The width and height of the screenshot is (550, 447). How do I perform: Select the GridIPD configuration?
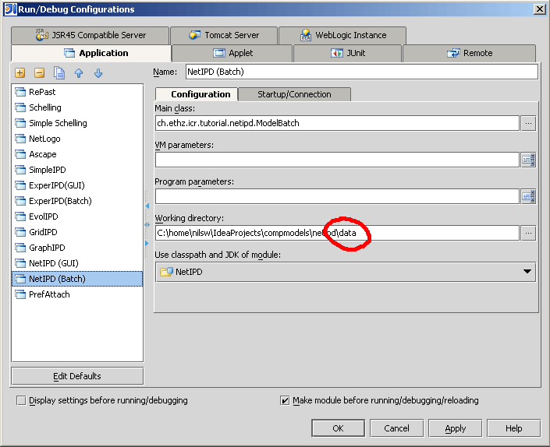pyautogui.click(x=77, y=232)
